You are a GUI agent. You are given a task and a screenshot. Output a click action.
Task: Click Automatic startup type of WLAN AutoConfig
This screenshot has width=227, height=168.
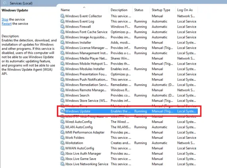pos(160,127)
